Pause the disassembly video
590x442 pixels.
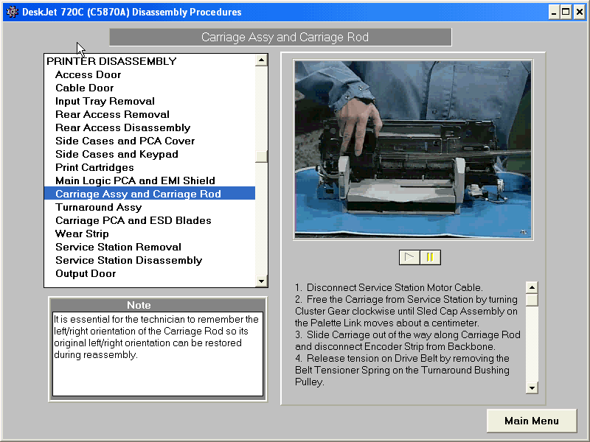(x=430, y=257)
